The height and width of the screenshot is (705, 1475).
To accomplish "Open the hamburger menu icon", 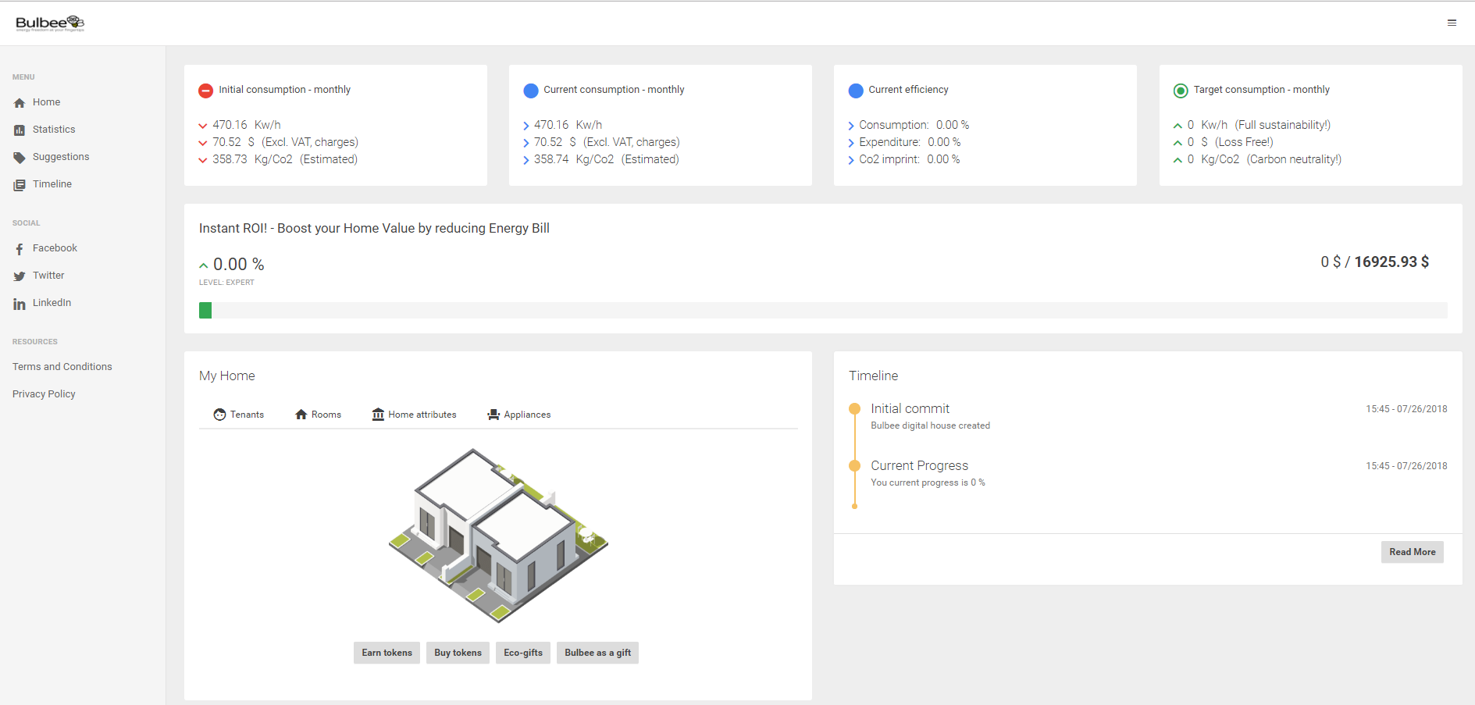I will 1452,23.
